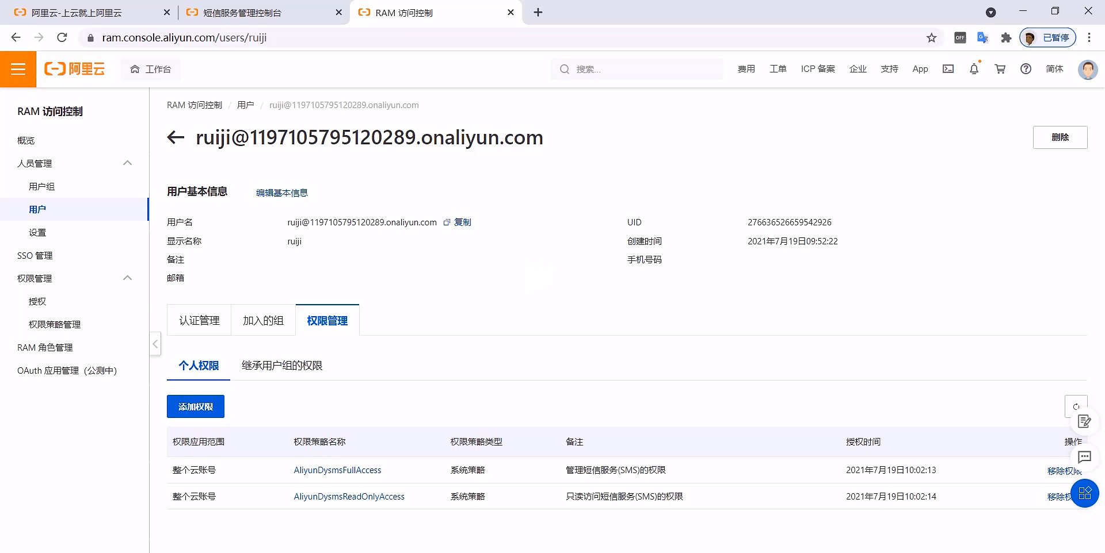Open the AliyunDysmsFullAccess policy link
Image resolution: width=1105 pixels, height=553 pixels.
click(x=338, y=470)
